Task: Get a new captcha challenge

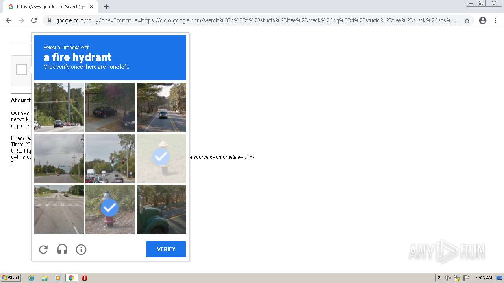Action: coord(43,249)
